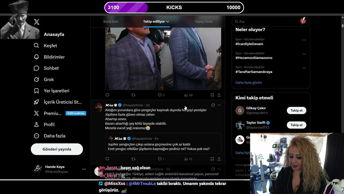Image resolution: width=344 pixels, height=194 pixels.
Task: Repost Mia's post
Action: click(x=133, y=159)
